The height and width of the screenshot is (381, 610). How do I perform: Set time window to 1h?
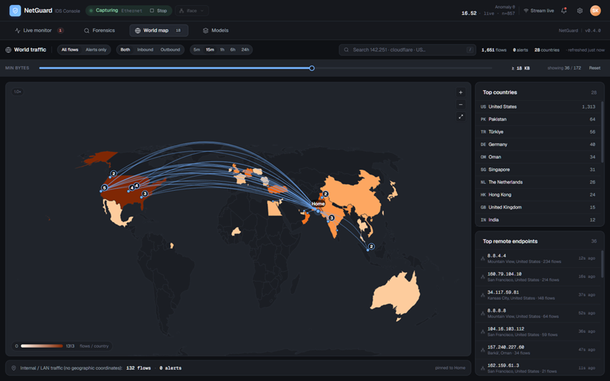tap(222, 50)
